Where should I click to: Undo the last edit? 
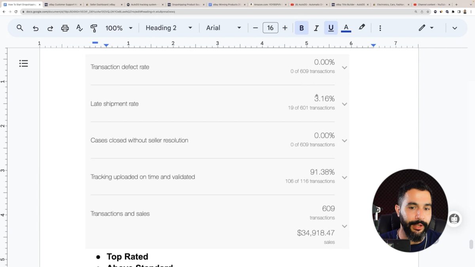point(36,28)
